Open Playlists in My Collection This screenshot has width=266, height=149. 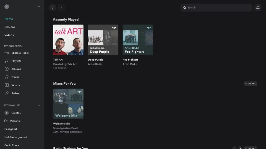point(16,61)
